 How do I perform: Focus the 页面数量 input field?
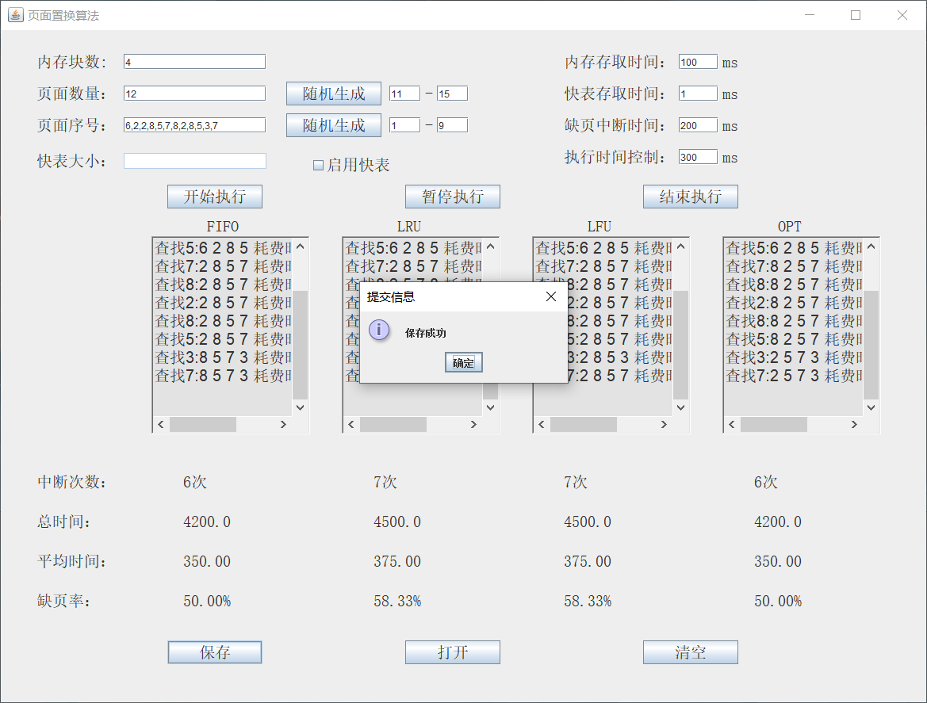[194, 94]
